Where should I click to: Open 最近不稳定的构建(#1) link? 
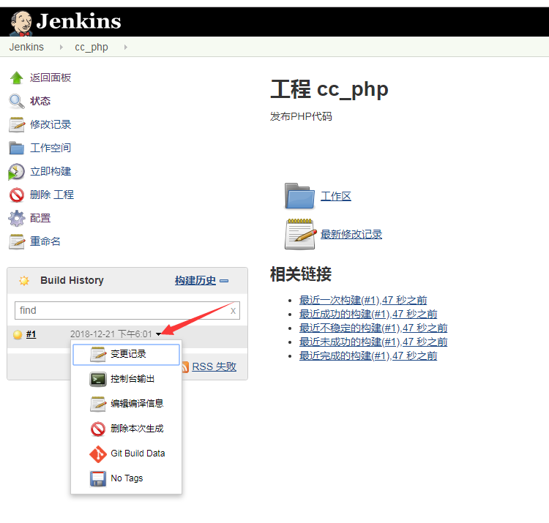click(x=373, y=328)
